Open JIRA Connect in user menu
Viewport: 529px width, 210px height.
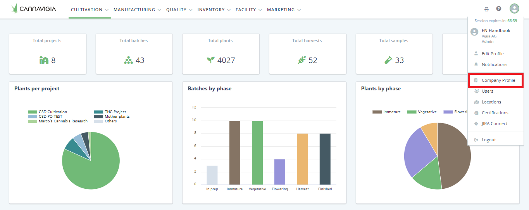[495, 124]
